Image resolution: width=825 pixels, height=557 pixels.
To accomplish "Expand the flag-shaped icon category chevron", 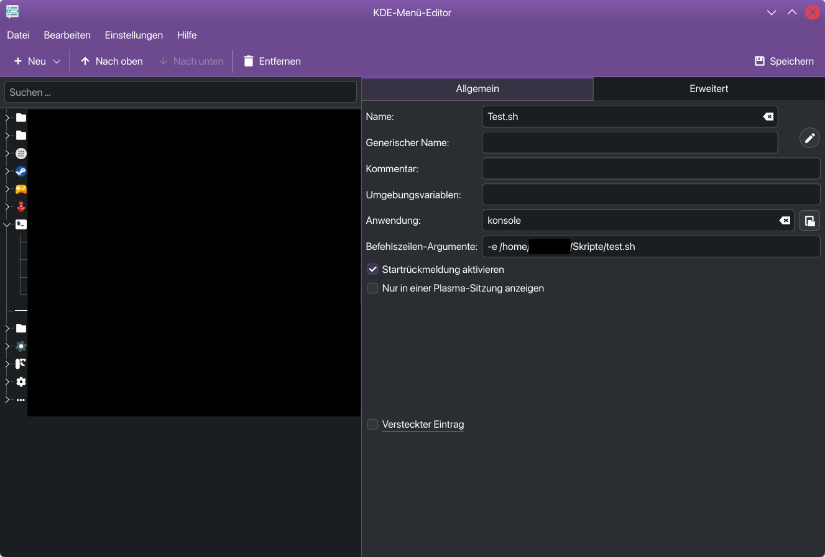I will click(7, 364).
